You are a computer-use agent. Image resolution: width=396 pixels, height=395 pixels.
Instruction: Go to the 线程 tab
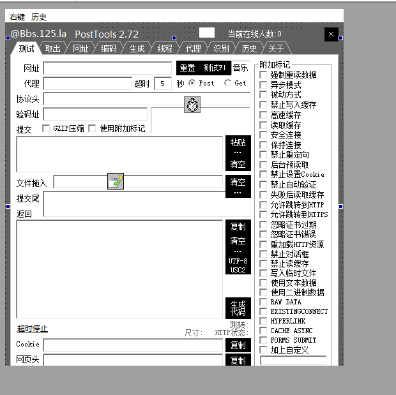pyautogui.click(x=165, y=48)
